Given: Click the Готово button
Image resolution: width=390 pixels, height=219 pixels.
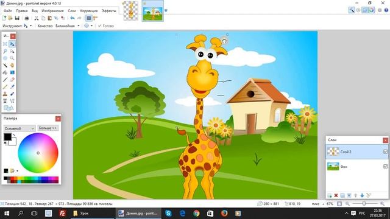Looking at the screenshot, I should pyautogui.click(x=106, y=26).
